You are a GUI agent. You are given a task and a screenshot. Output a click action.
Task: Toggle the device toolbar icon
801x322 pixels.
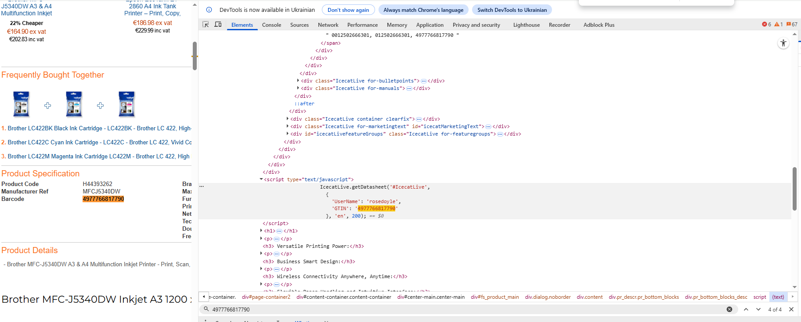218,25
